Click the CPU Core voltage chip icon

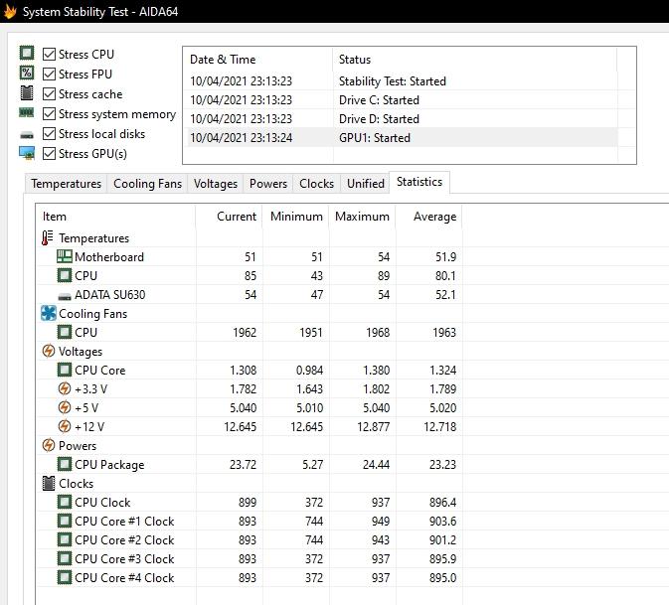coord(65,370)
